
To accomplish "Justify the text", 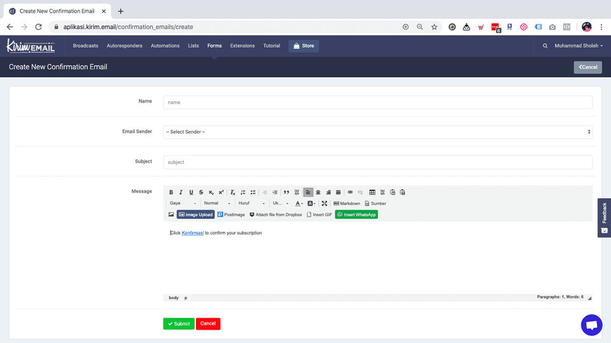I will tap(338, 192).
